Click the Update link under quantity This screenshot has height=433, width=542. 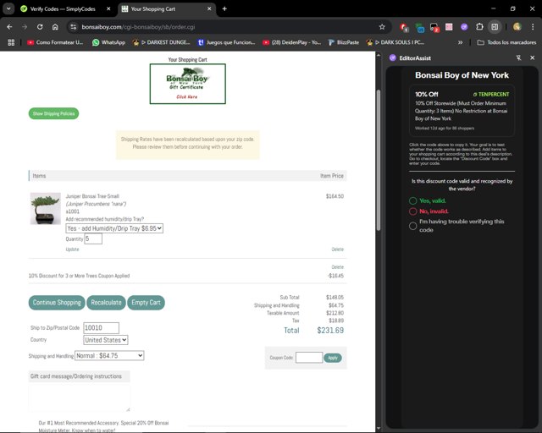[x=72, y=249]
